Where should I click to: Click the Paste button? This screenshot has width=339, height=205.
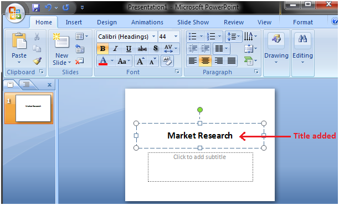[19, 48]
